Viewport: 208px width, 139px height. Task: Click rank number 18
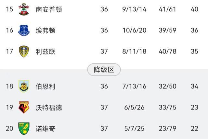pyautogui.click(x=9, y=87)
